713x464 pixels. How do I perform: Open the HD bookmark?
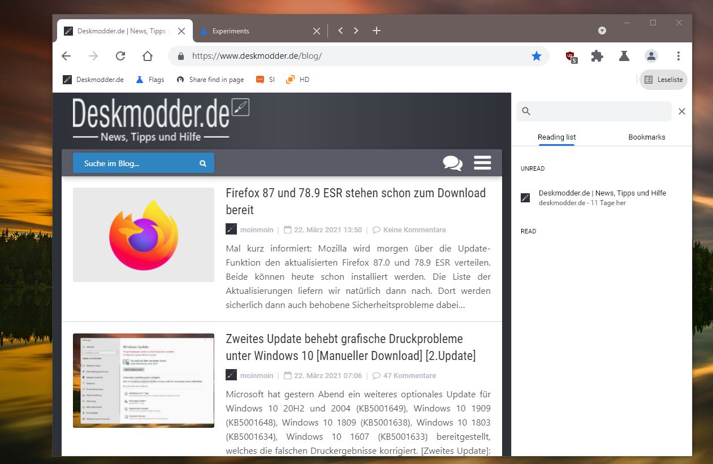pyautogui.click(x=297, y=80)
